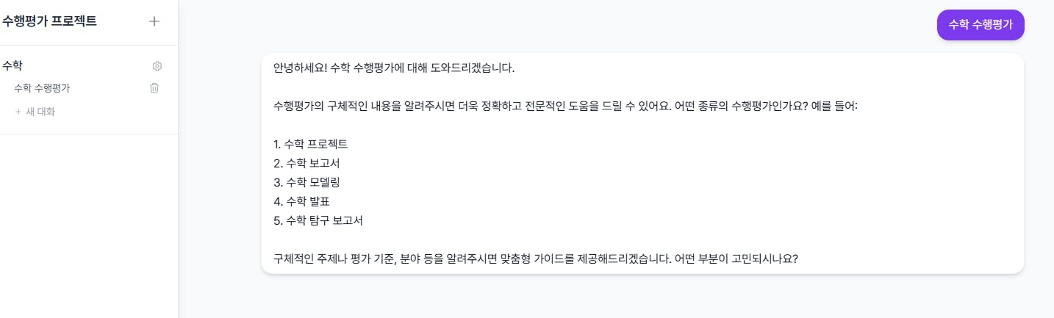Open settings gear for the 수학 project
Image resolution: width=1054 pixels, height=318 pixels.
(x=157, y=66)
